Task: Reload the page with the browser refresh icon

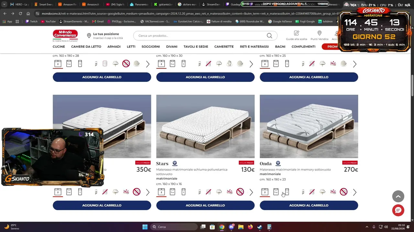Action: [20, 14]
